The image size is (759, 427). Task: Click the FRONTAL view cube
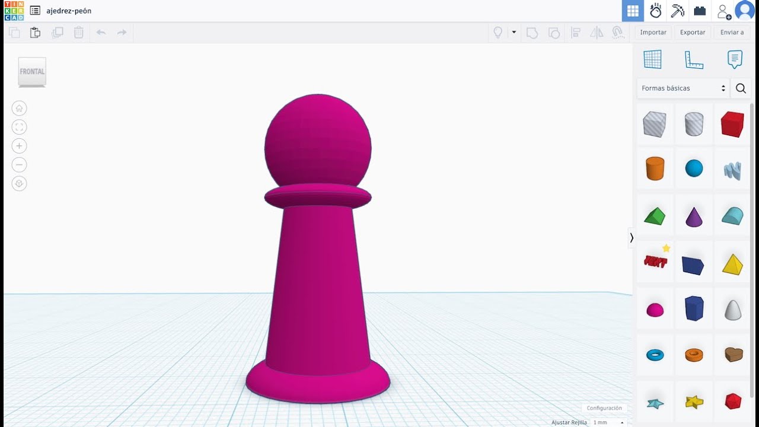pyautogui.click(x=32, y=72)
